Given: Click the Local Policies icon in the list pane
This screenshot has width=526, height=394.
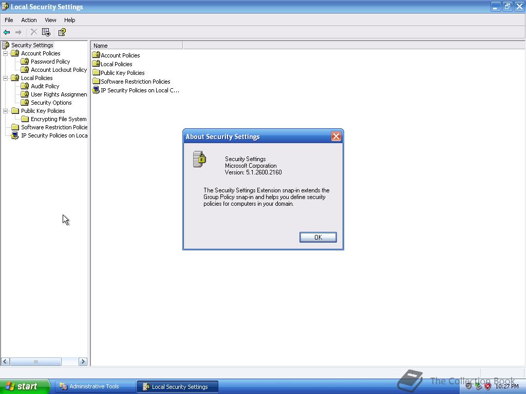Looking at the screenshot, I should coord(96,63).
